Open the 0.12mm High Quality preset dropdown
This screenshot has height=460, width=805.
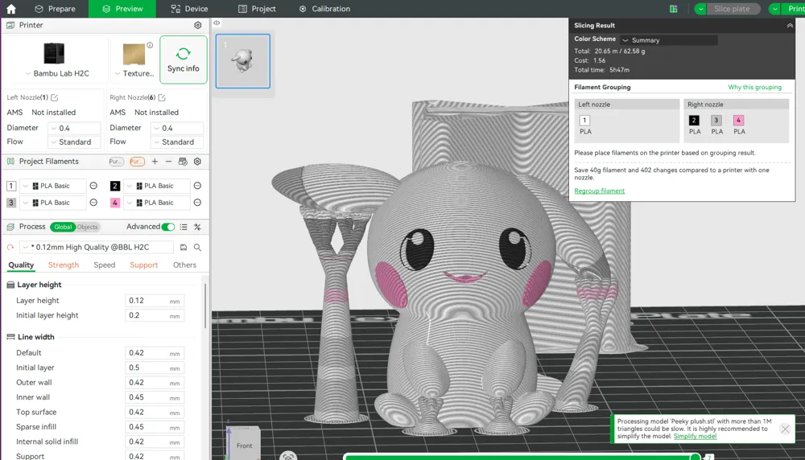coord(97,247)
